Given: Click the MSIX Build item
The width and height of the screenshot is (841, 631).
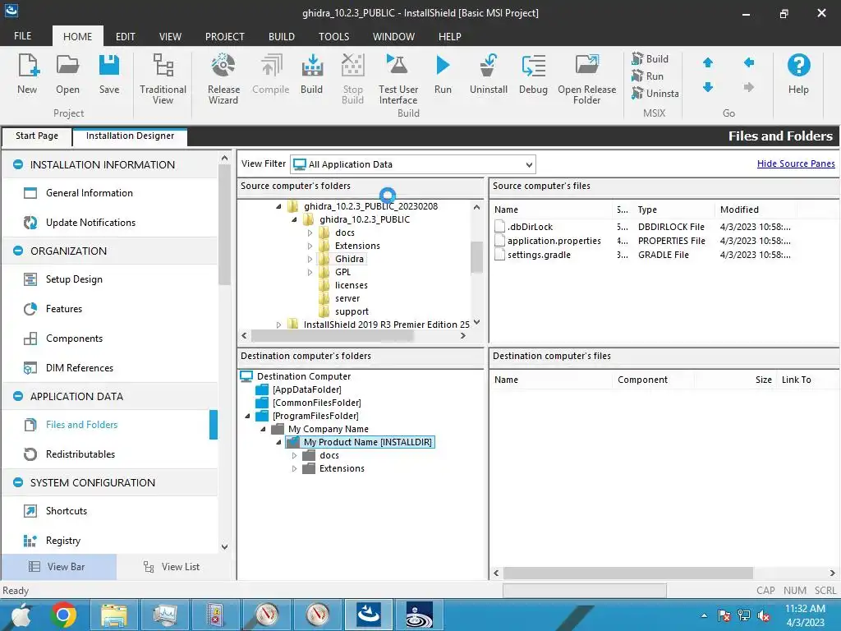Looking at the screenshot, I should (x=650, y=59).
